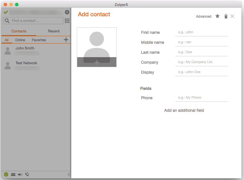Click the plus icon to add contact
The image size is (244, 180).
(66, 40)
